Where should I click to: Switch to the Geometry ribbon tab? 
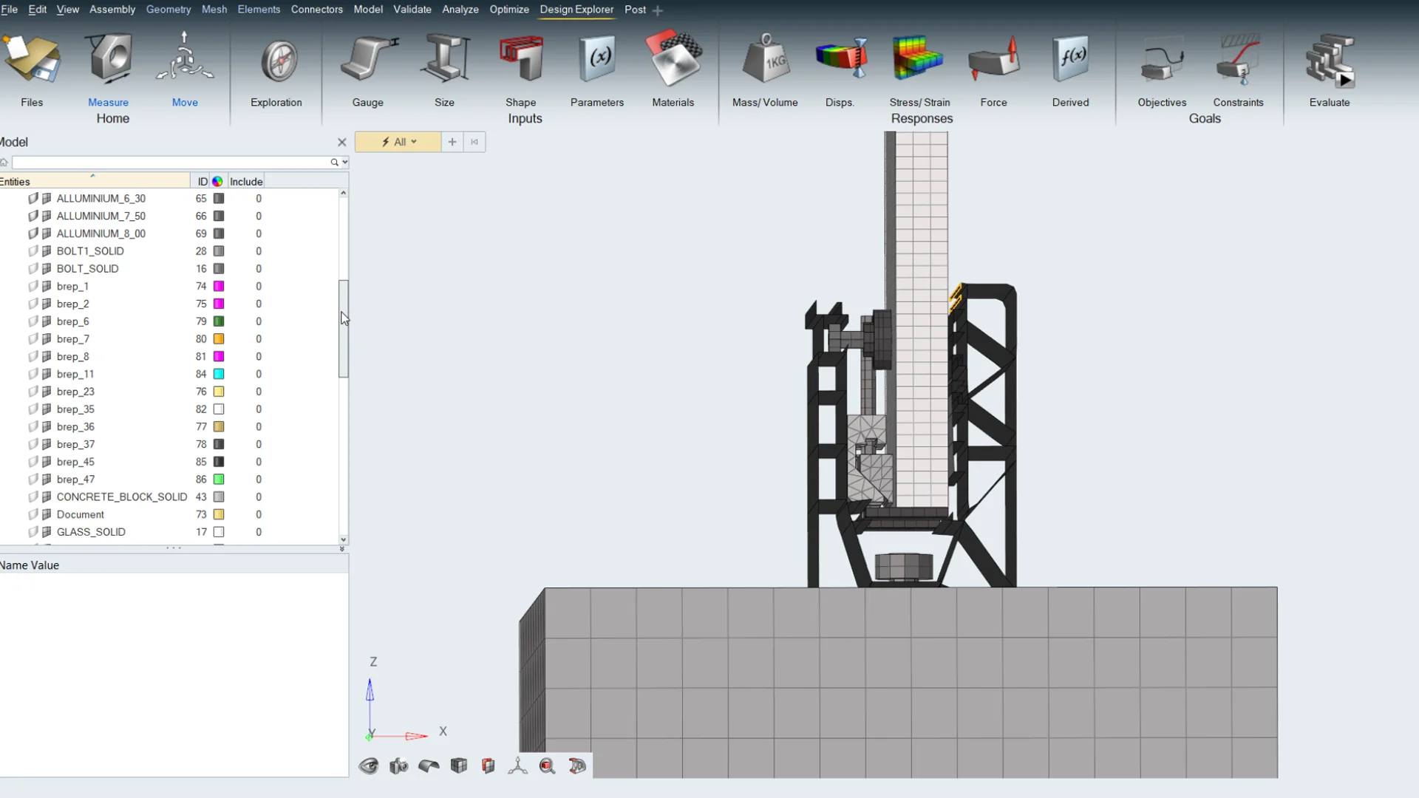pyautogui.click(x=169, y=10)
